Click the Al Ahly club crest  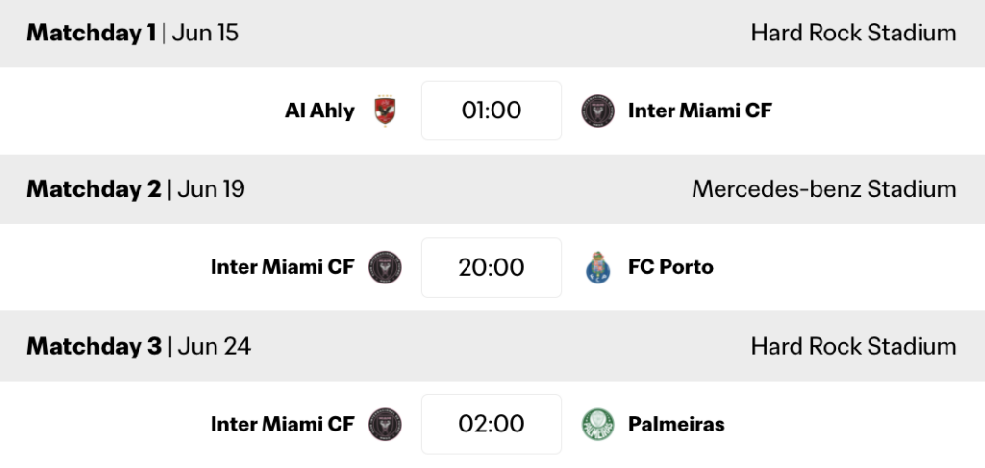pyautogui.click(x=385, y=111)
